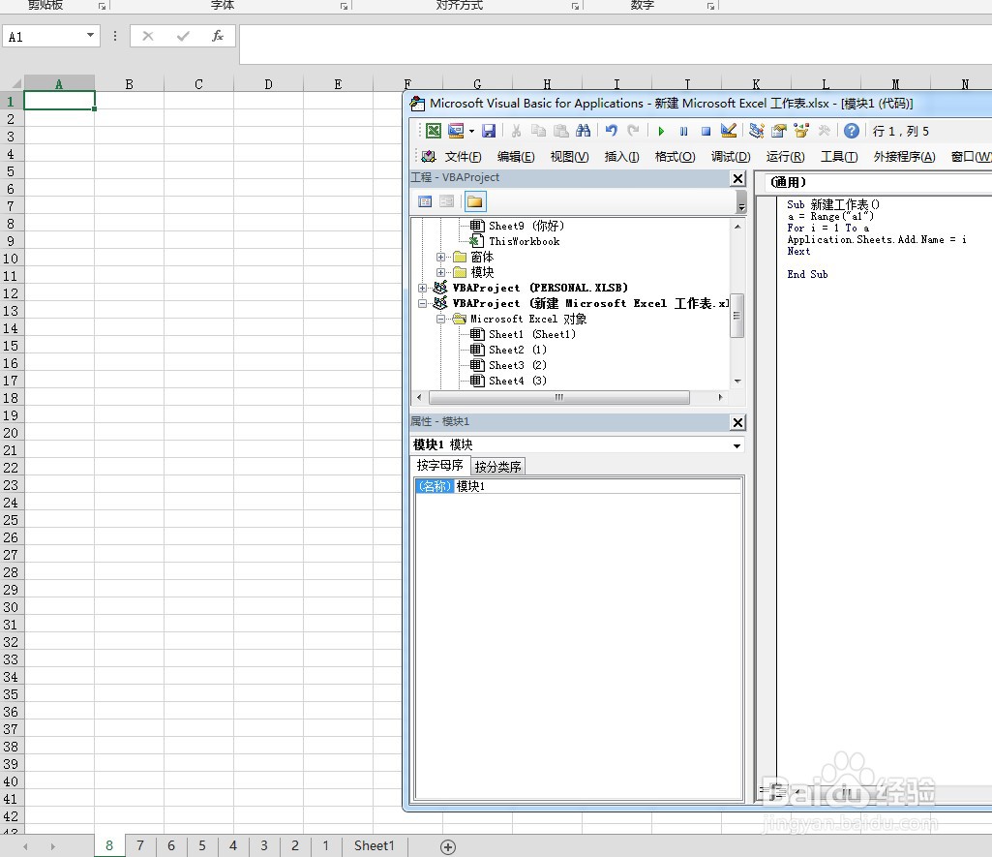Viewport: 992px width, 857px height.
Task: Open the 插入(I) menu
Action: point(621,157)
